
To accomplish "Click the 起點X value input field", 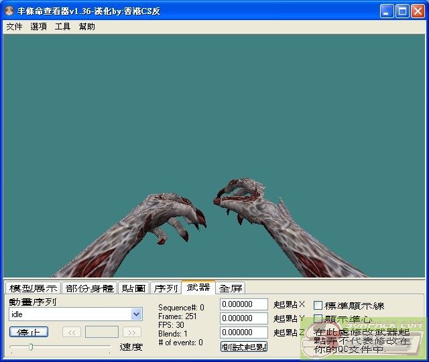I will pos(243,304).
